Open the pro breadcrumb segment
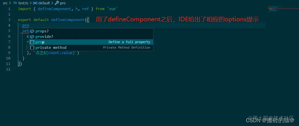 pos(63,3)
